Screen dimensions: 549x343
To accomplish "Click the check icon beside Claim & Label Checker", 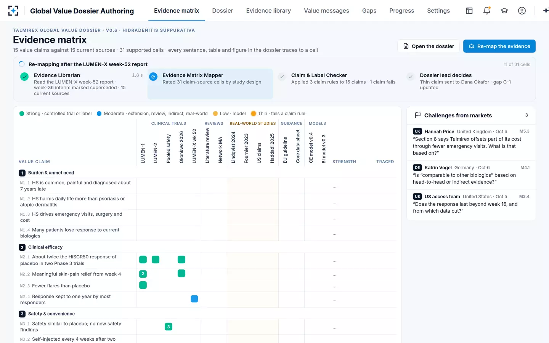I will click(x=282, y=77).
